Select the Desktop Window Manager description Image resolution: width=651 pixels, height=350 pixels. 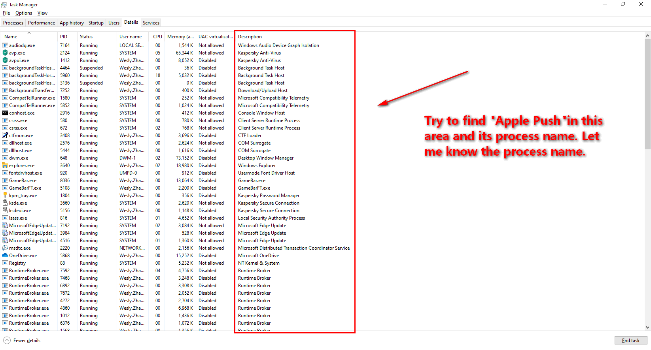pyautogui.click(x=266, y=158)
